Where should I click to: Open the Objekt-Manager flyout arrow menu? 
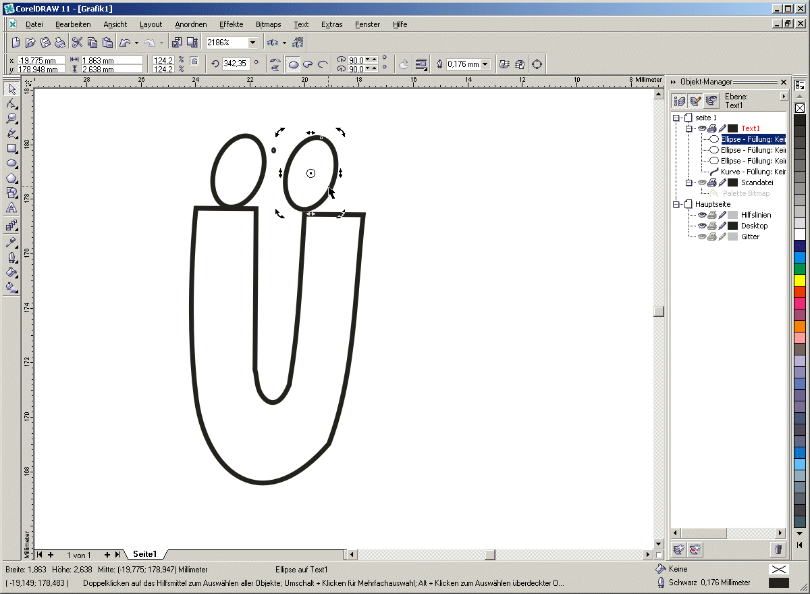[783, 97]
